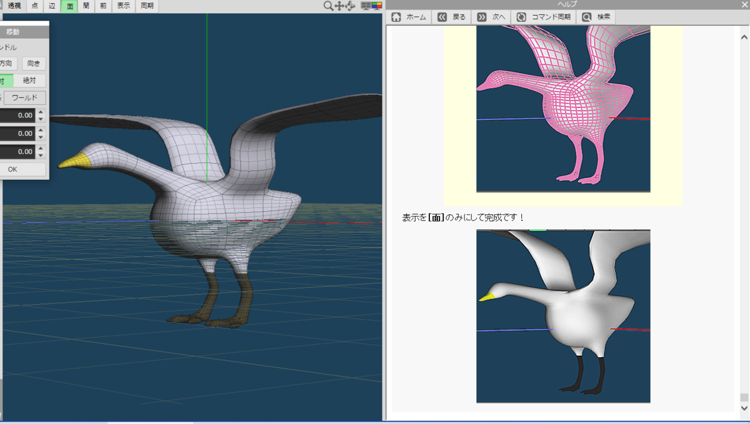Toggle 点 (vertex) display
The image size is (750, 424).
pyautogui.click(x=35, y=6)
